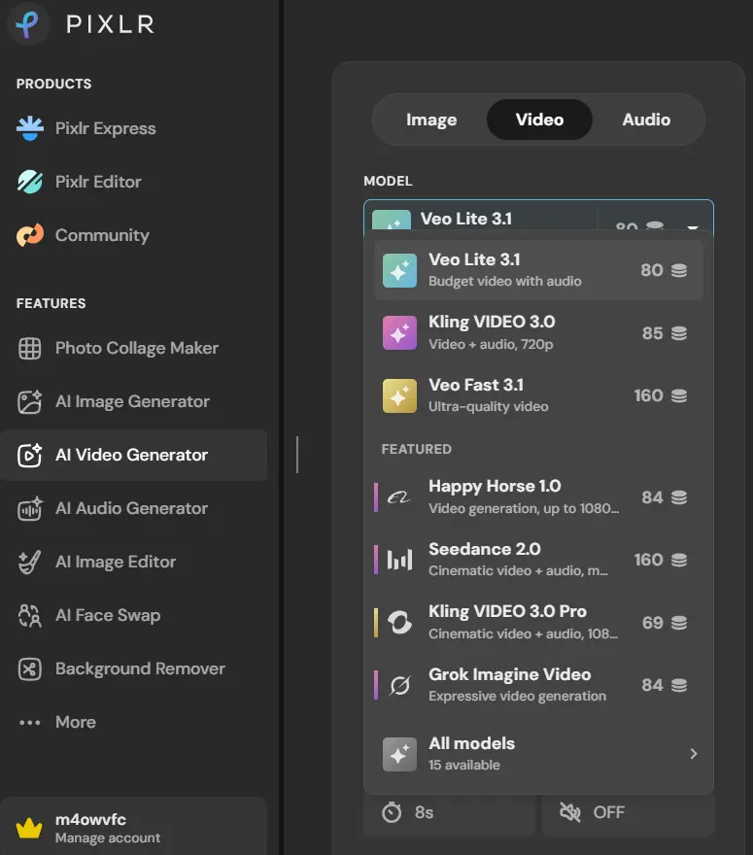
Task: Click the AI Image Editor brush icon
Action: [x=29, y=562]
